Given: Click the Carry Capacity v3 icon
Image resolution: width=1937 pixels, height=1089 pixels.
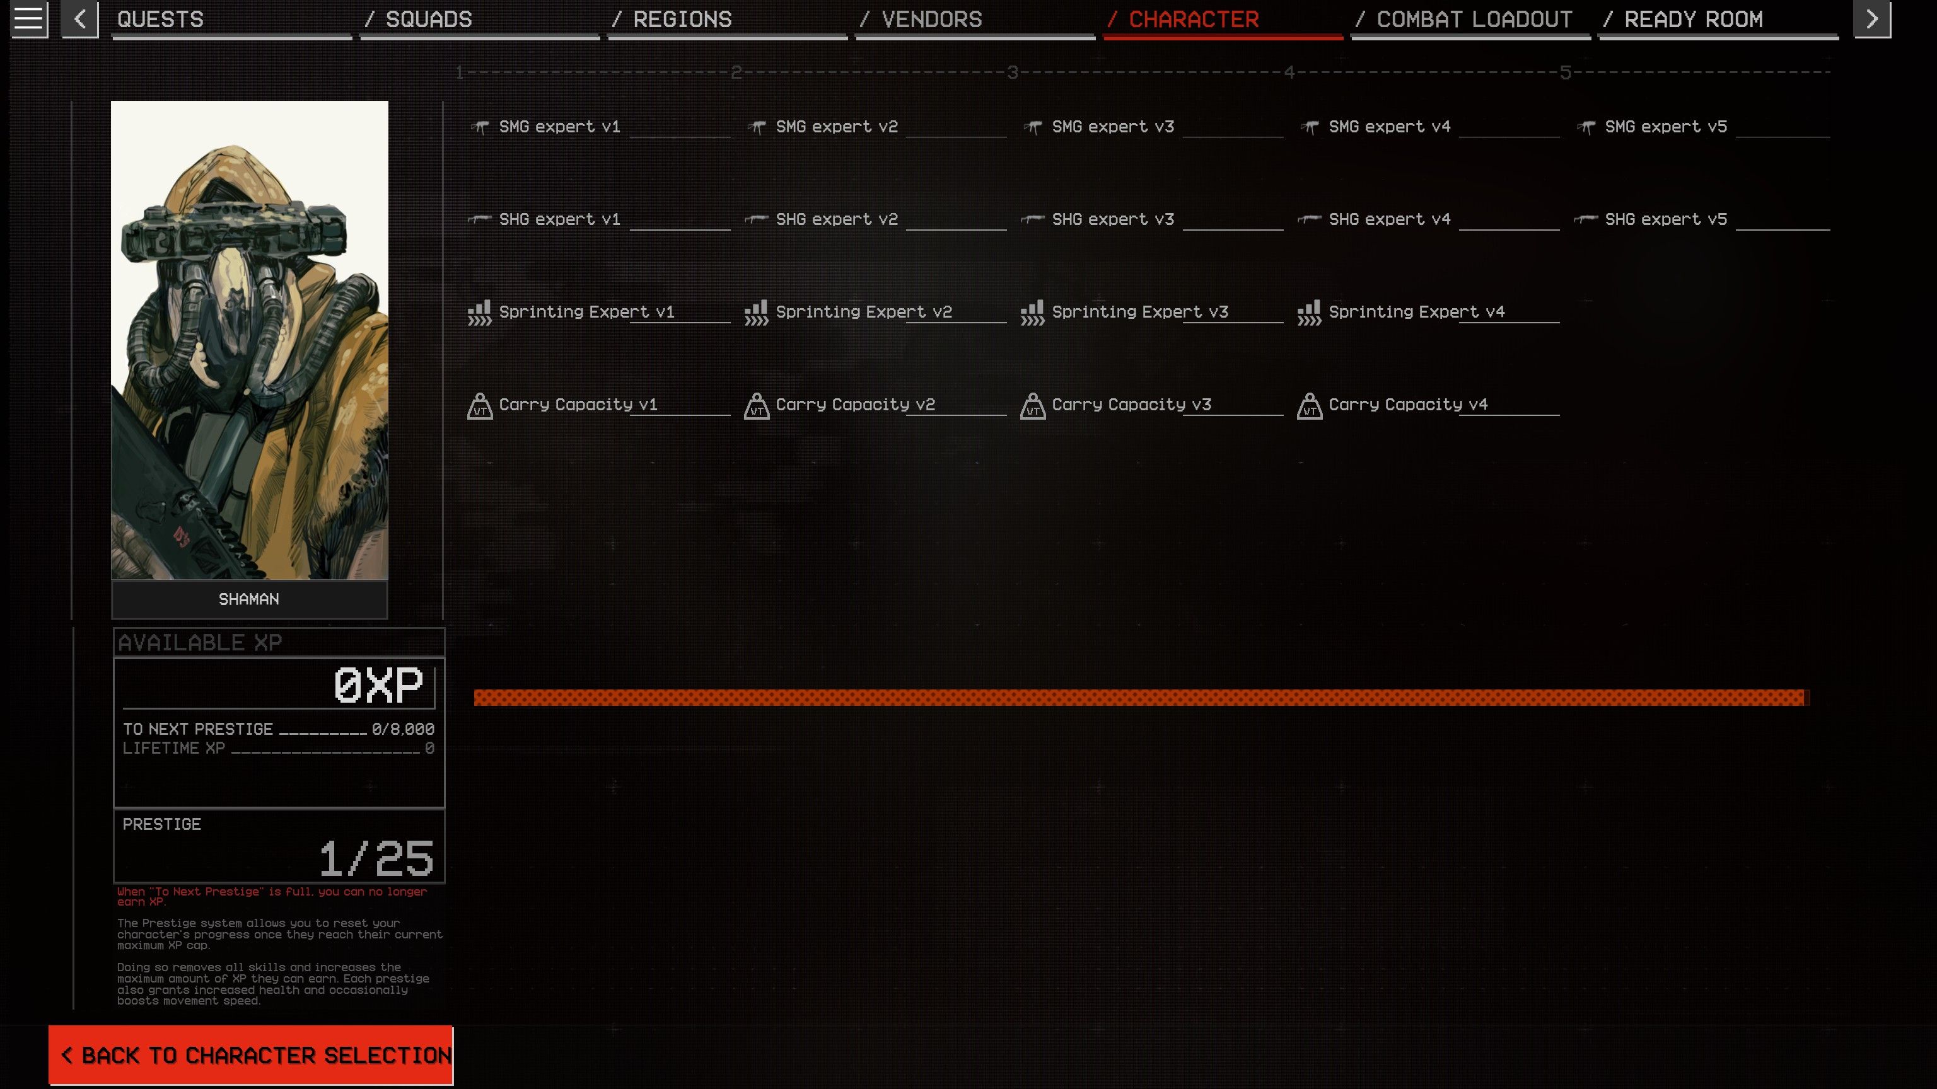Looking at the screenshot, I should pos(1033,404).
